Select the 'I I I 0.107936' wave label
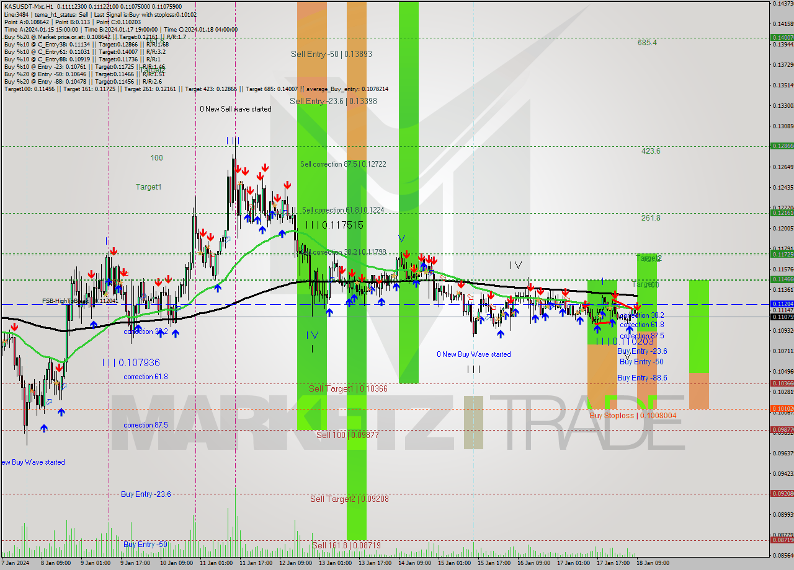This screenshot has height=570, width=794. (x=132, y=362)
